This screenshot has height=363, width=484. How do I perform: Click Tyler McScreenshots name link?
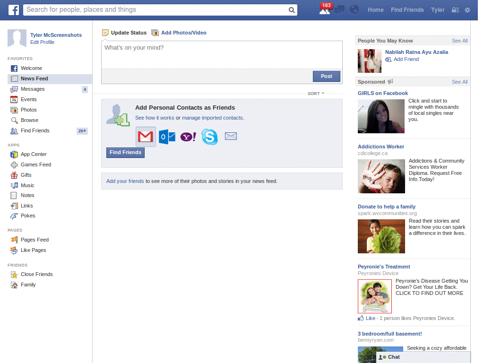coord(56,35)
